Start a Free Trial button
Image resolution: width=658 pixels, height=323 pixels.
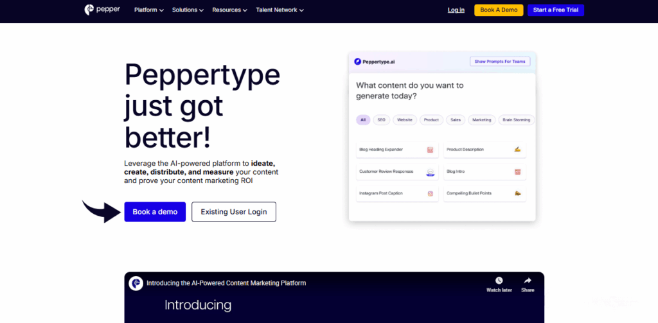pos(556,10)
